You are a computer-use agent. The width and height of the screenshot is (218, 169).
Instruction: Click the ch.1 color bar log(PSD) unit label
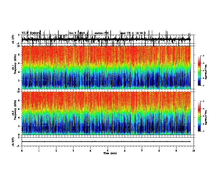[x=206, y=72]
